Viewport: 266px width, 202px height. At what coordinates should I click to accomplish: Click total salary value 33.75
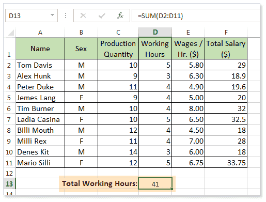(226, 163)
